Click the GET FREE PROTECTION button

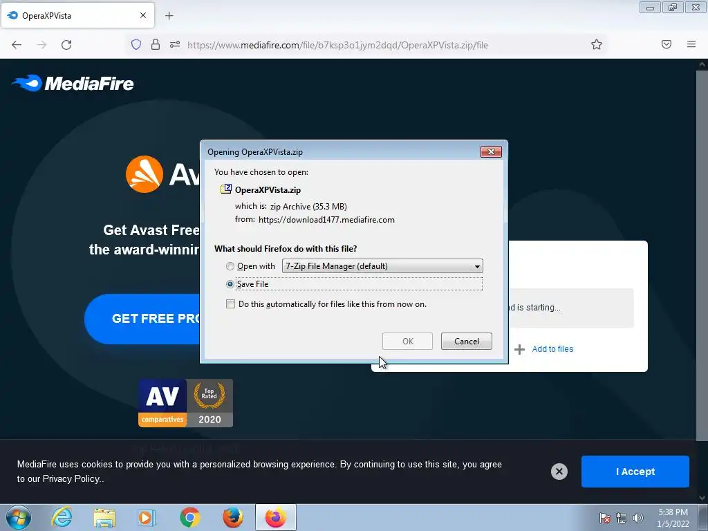[142, 319]
